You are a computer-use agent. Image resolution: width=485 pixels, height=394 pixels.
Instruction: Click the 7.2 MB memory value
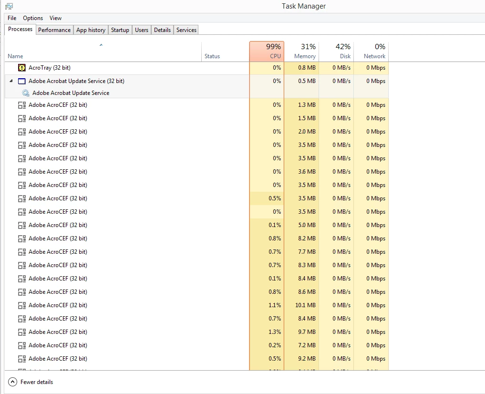point(307,345)
